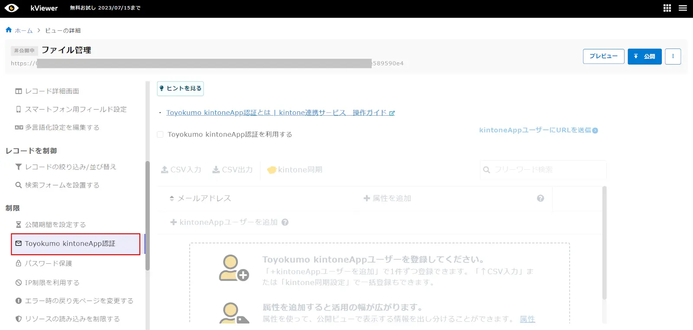The height and width of the screenshot is (330, 693).
Task: Click help icon beside kintoneAppユーザーを追加
Action: tap(285, 222)
